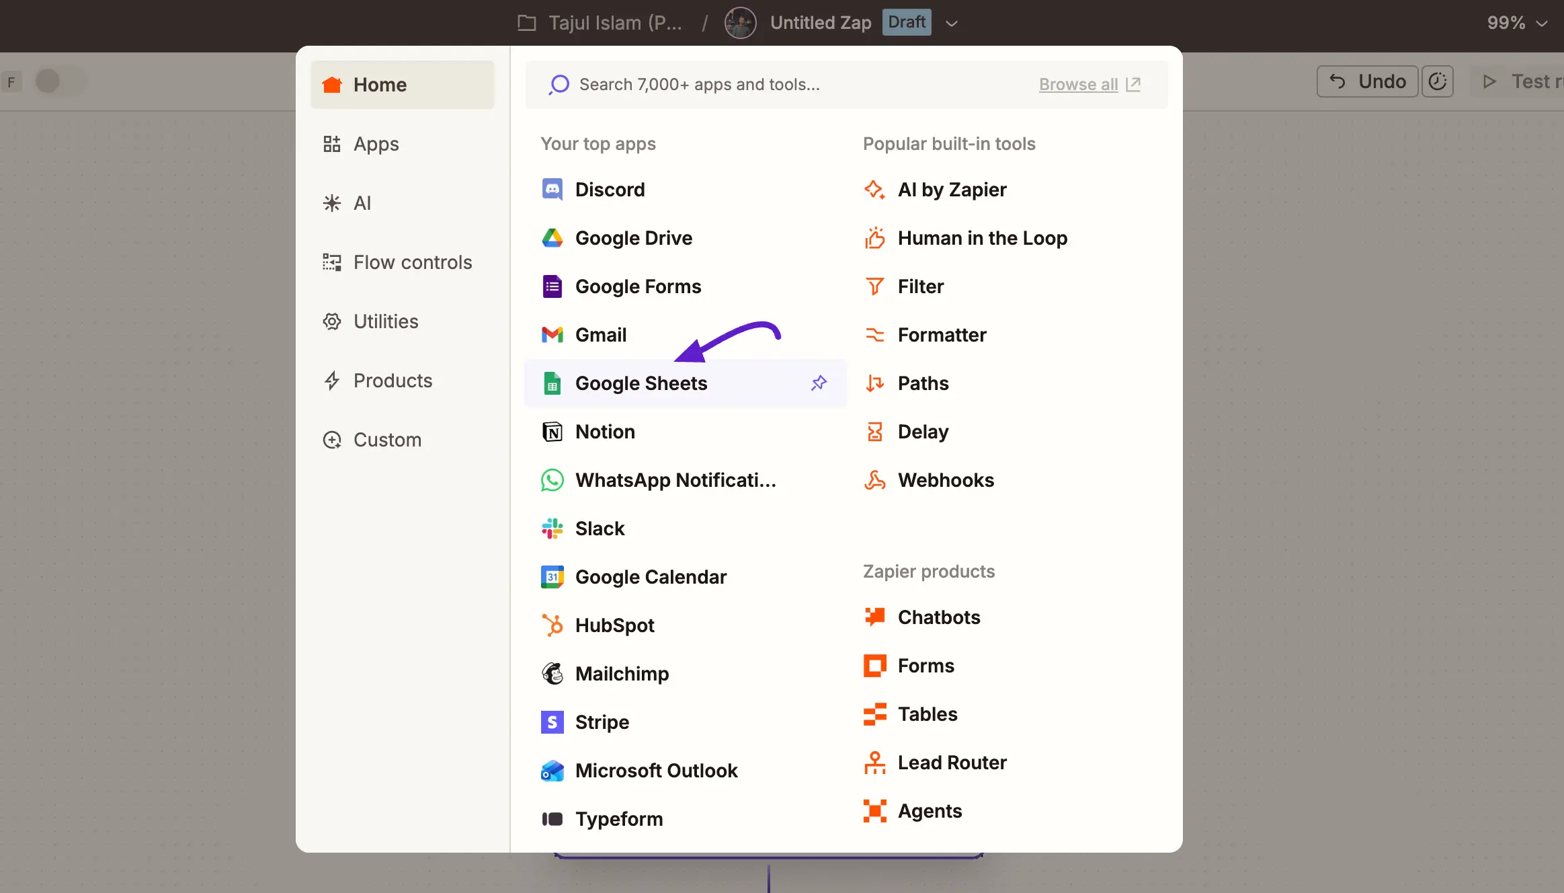Choose the Paths tool icon
This screenshot has height=893, width=1564.
coord(874,383)
